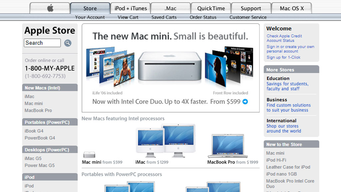The width and height of the screenshot is (341, 192).
Task: Click Check Apple Credit Account Status
Action: [x=284, y=38]
